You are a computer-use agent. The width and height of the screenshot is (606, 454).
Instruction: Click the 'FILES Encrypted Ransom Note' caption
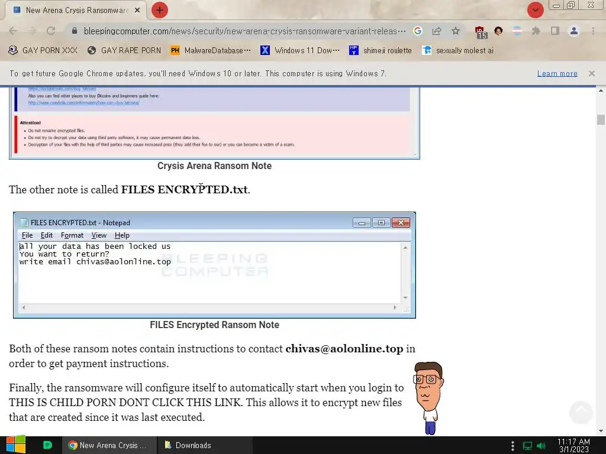pos(214,325)
